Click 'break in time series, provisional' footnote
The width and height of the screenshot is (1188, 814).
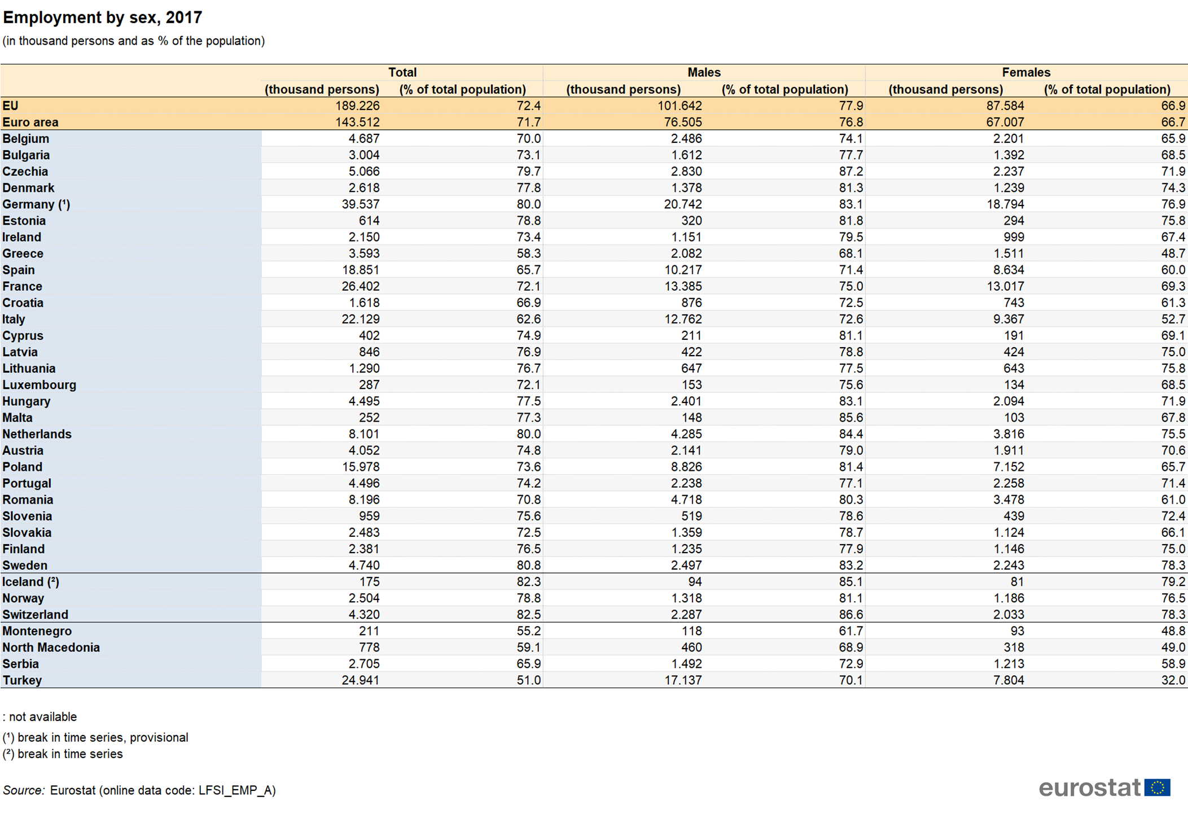point(95,737)
